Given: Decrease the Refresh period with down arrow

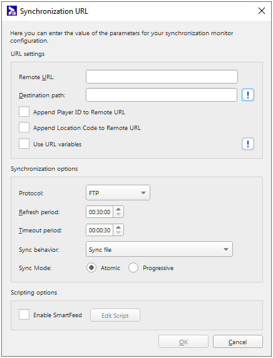Looking at the screenshot, I should pos(118,214).
